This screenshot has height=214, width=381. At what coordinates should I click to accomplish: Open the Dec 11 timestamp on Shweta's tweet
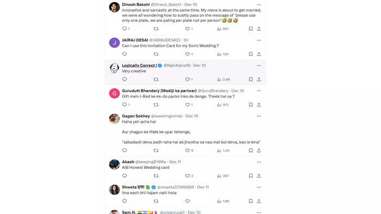(203, 187)
